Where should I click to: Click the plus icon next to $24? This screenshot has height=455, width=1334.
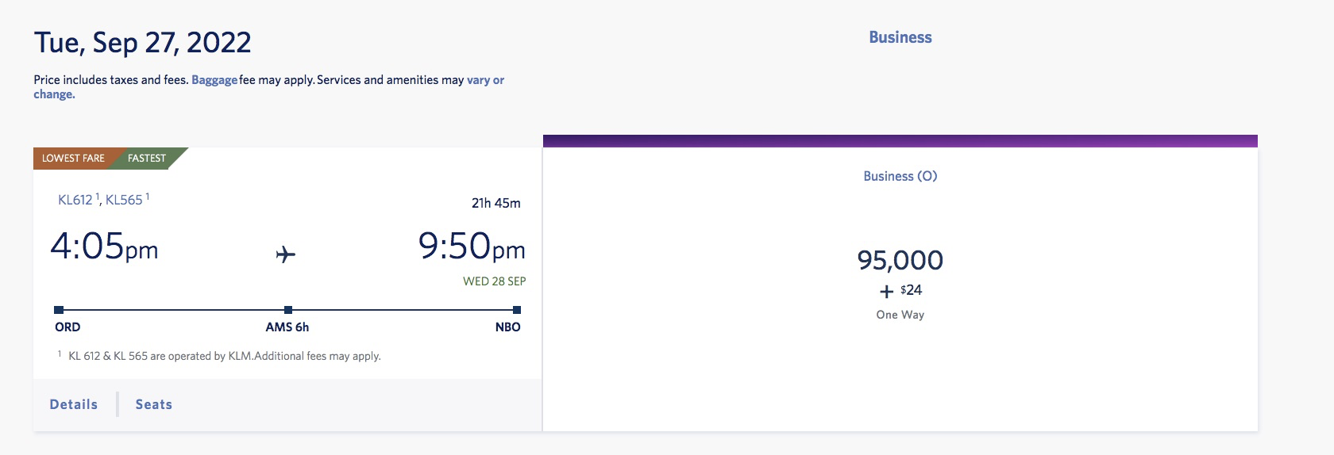pyautogui.click(x=886, y=291)
